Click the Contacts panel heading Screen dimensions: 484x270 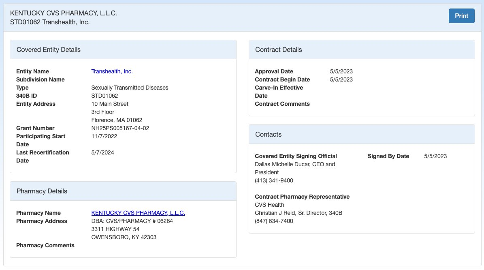pyautogui.click(x=268, y=134)
